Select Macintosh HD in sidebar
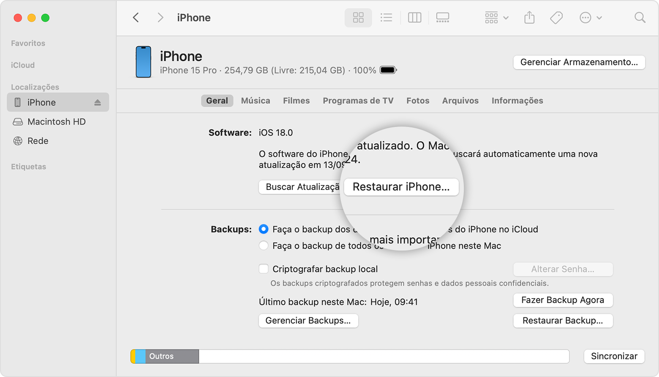 (x=58, y=122)
